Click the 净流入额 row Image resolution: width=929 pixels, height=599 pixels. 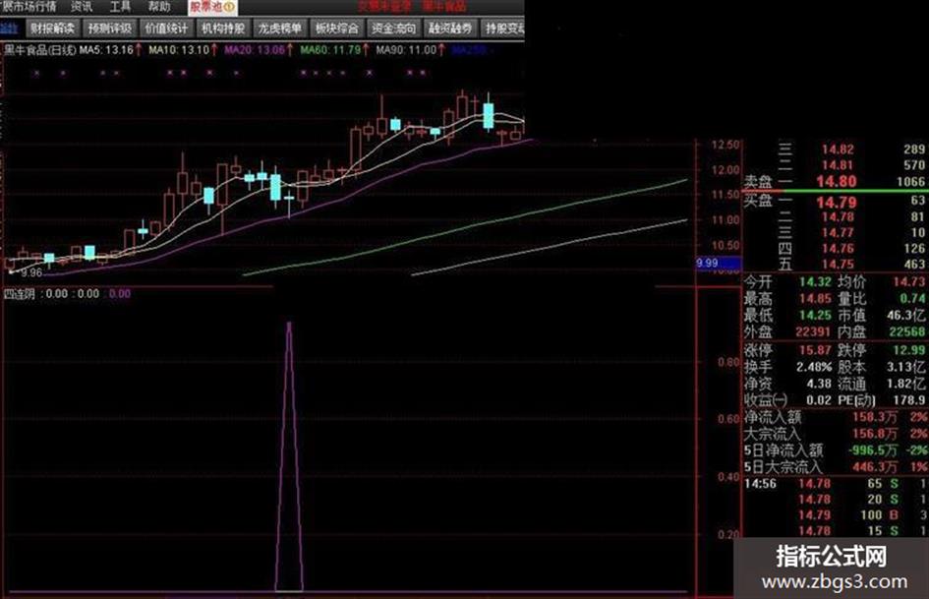click(836, 417)
